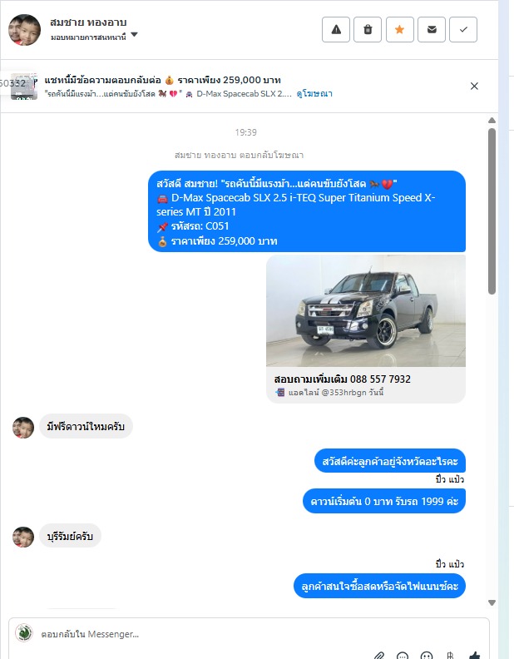Open สมชาย ทองอาบ profile picture in header
This screenshot has height=659, width=514.
click(x=24, y=30)
